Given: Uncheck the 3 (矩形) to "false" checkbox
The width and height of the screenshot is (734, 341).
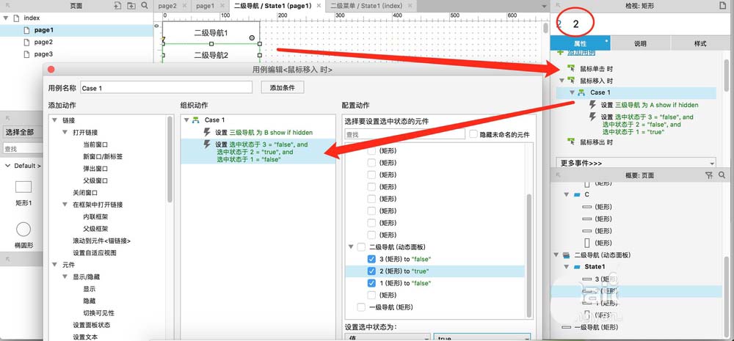Looking at the screenshot, I should click(x=371, y=259).
